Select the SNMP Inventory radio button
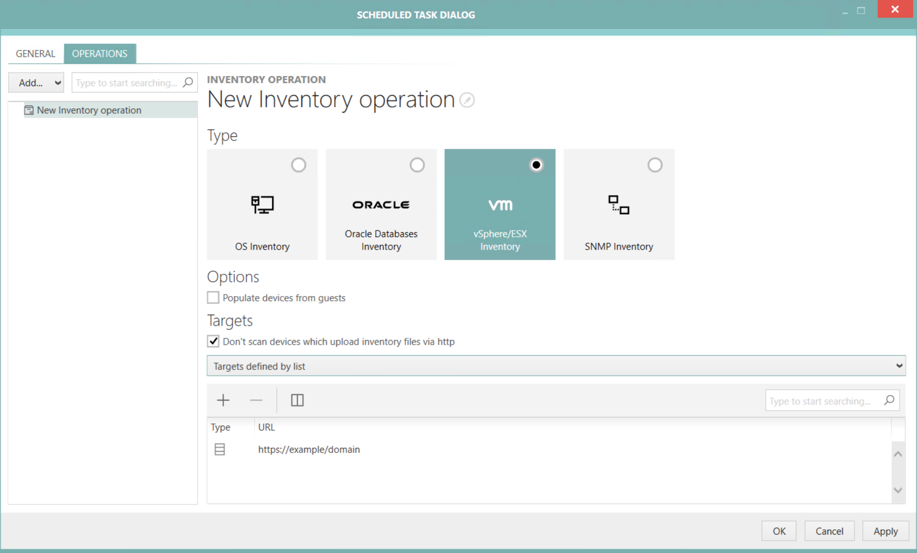The image size is (917, 553). (655, 164)
